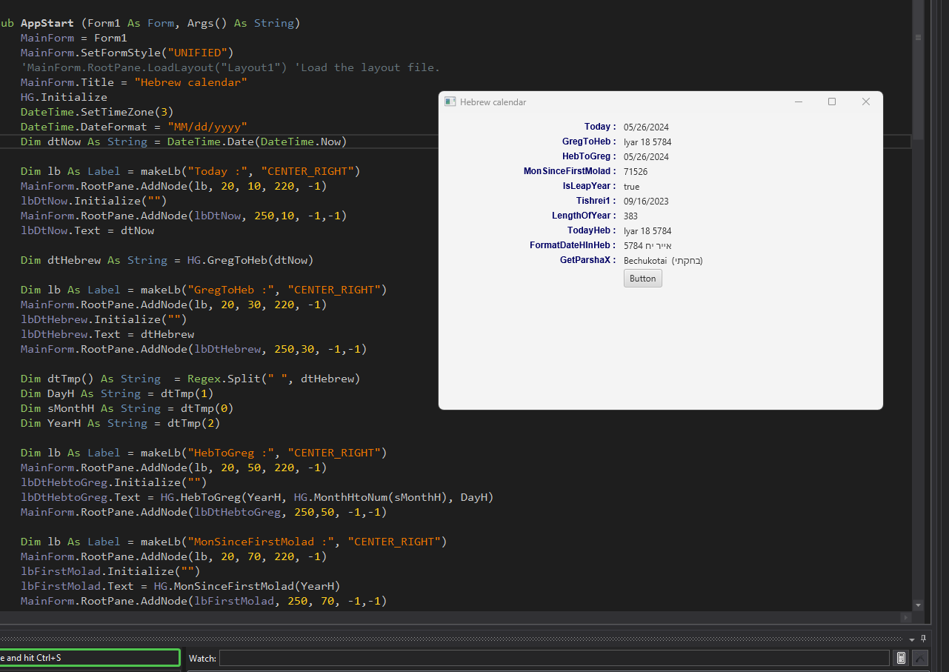Open the bottom panel options dropdown arrow
The image size is (949, 672).
tap(912, 639)
